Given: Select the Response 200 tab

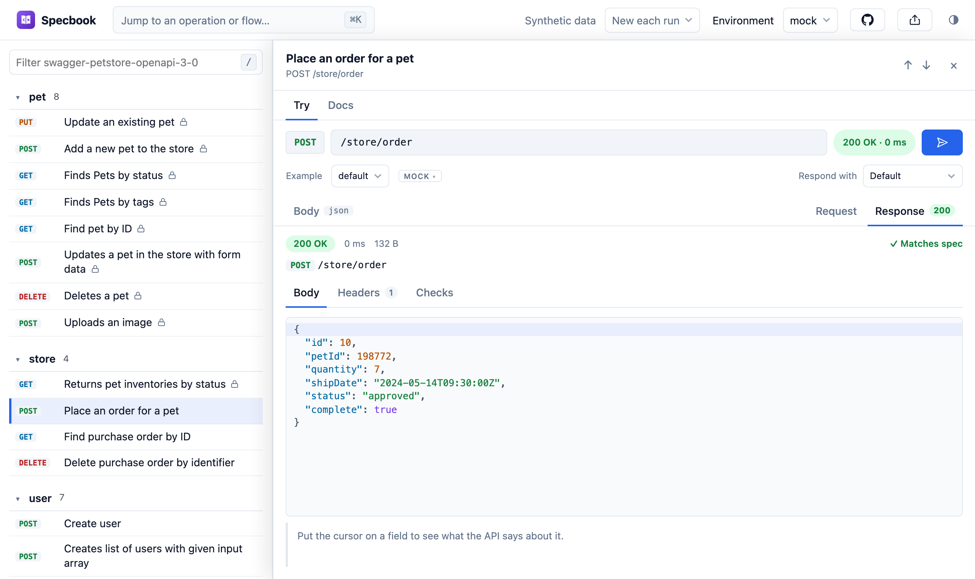Looking at the screenshot, I should [914, 211].
